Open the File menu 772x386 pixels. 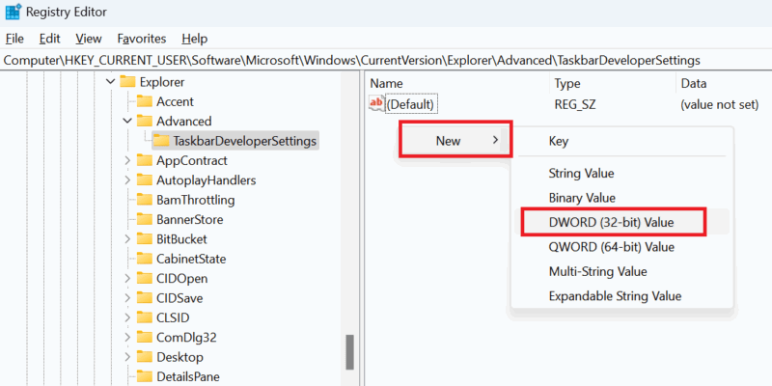pyautogui.click(x=14, y=39)
